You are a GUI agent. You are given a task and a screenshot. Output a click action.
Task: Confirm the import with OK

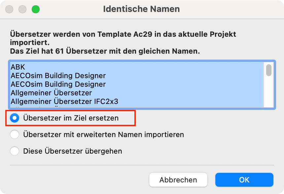tap(244, 180)
